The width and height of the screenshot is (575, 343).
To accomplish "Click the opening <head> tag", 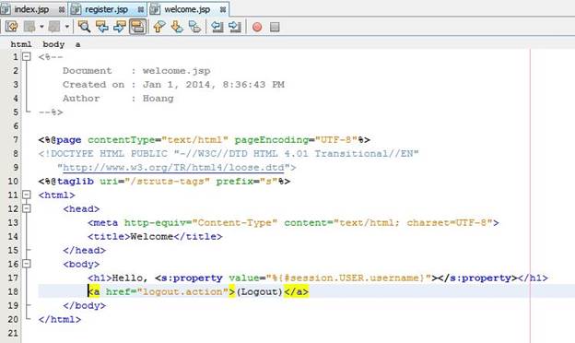I will tap(81, 208).
